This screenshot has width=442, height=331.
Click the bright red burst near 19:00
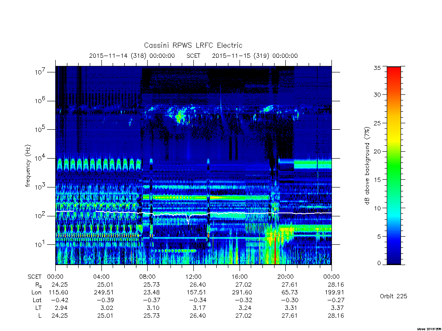(275, 248)
